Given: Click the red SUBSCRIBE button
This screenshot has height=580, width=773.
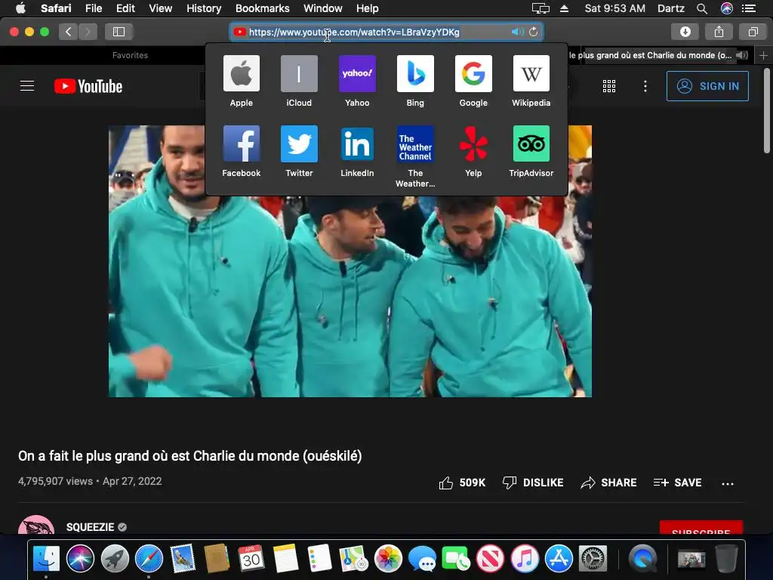Looking at the screenshot, I should 701,528.
